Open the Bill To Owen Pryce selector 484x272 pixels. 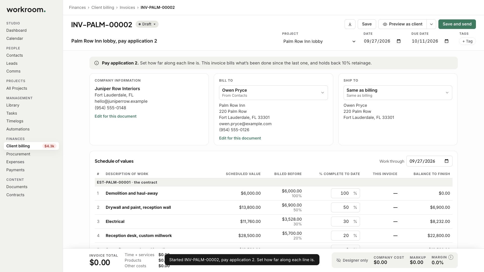[273, 93]
